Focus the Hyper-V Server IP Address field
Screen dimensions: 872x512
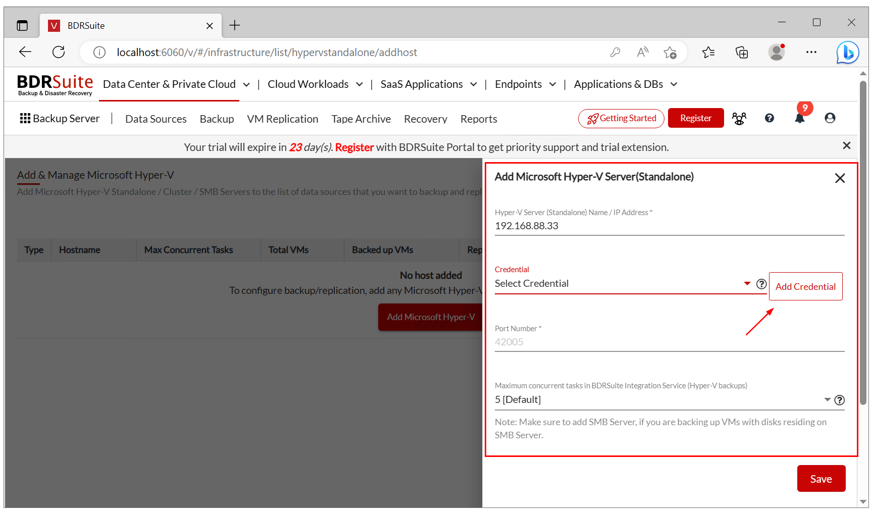[670, 226]
